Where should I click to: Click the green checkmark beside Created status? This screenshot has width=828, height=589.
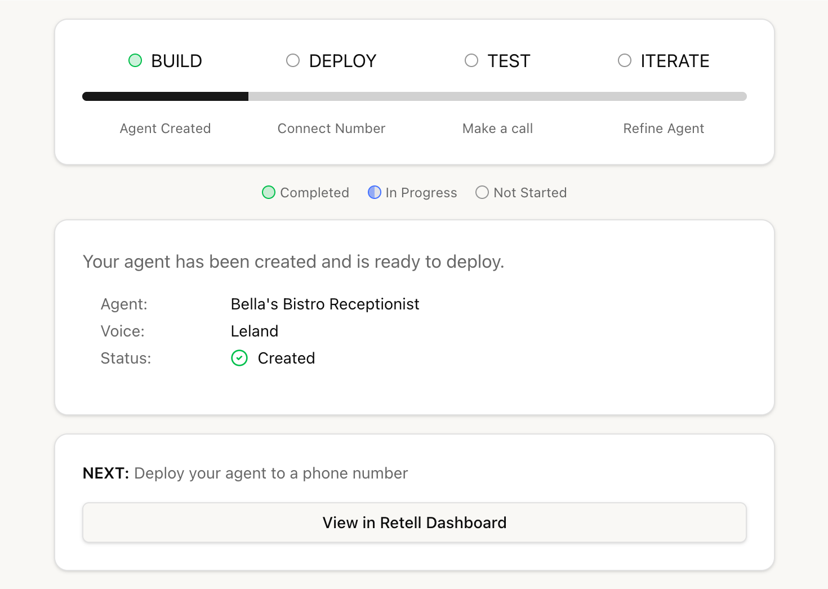pyautogui.click(x=239, y=358)
